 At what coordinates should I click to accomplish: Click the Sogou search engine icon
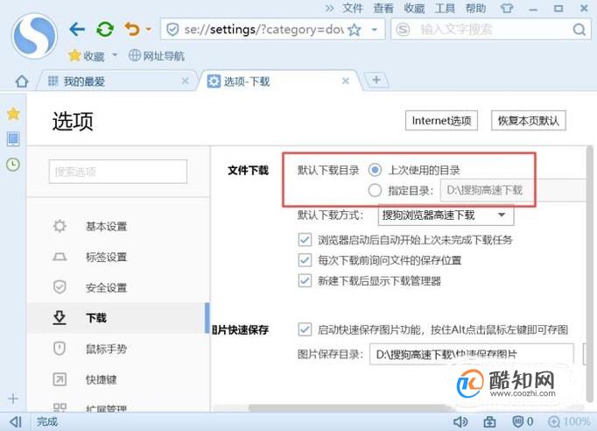click(x=403, y=29)
